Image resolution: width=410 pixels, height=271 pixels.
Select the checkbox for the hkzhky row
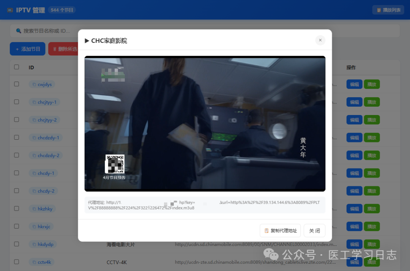(16, 208)
